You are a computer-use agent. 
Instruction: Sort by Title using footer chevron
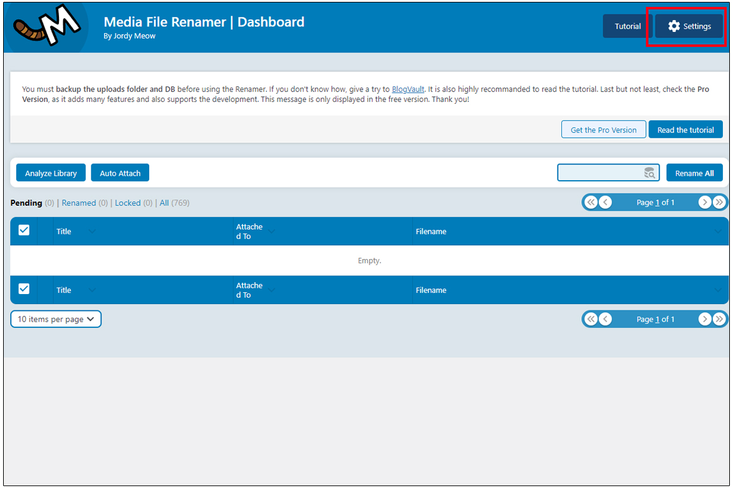(x=92, y=290)
